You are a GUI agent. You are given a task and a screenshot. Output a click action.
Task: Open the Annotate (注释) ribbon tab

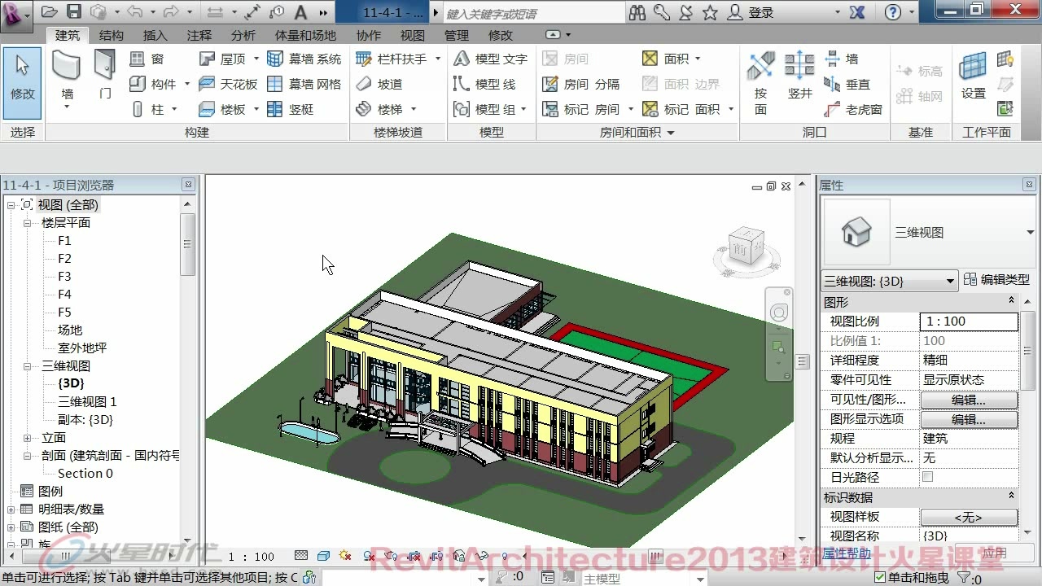pyautogui.click(x=199, y=35)
